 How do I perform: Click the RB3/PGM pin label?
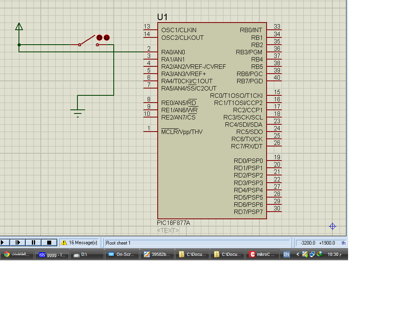click(x=249, y=52)
